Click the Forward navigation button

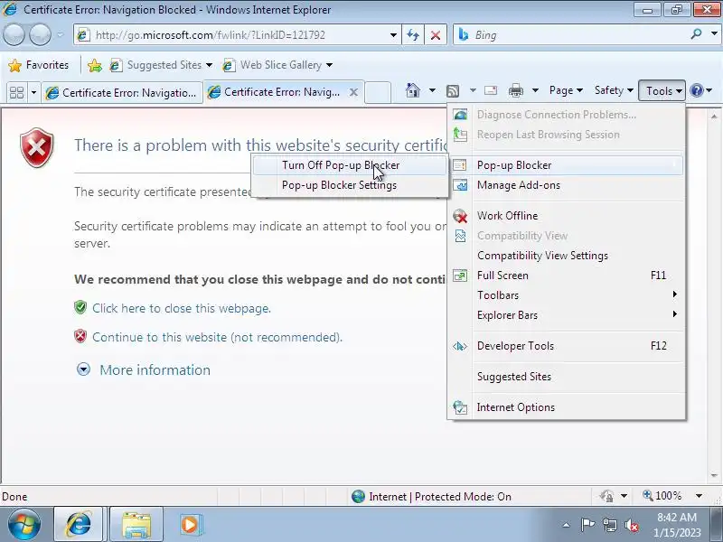41,34
